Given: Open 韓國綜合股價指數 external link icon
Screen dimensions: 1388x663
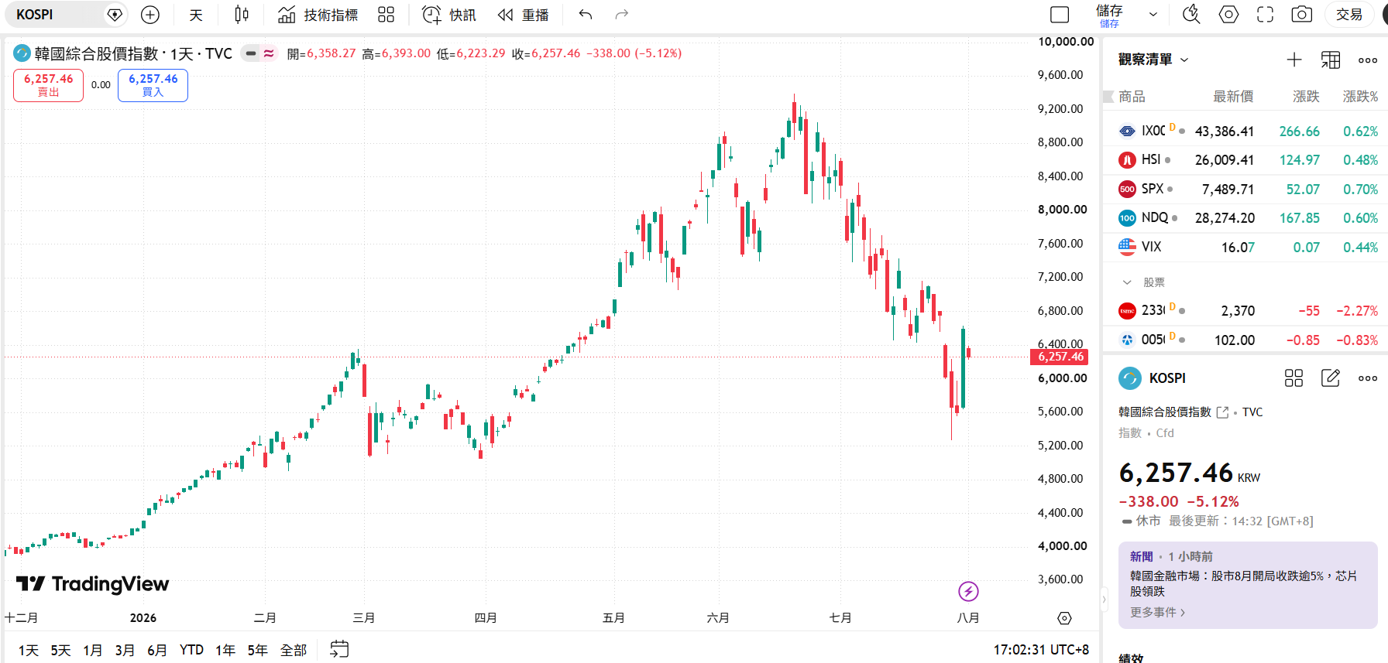Looking at the screenshot, I should tap(1222, 412).
